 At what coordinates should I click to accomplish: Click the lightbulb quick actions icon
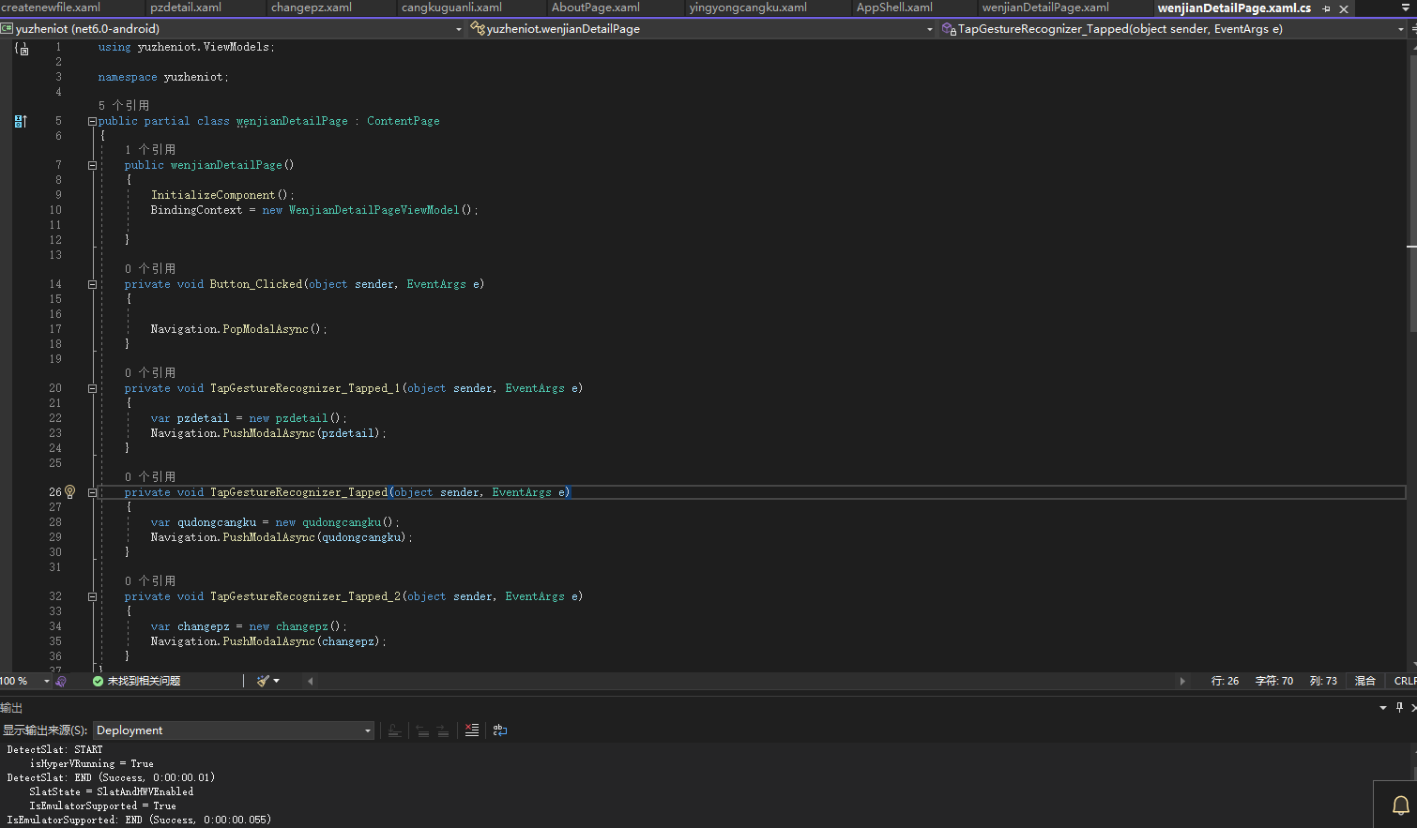click(x=69, y=492)
